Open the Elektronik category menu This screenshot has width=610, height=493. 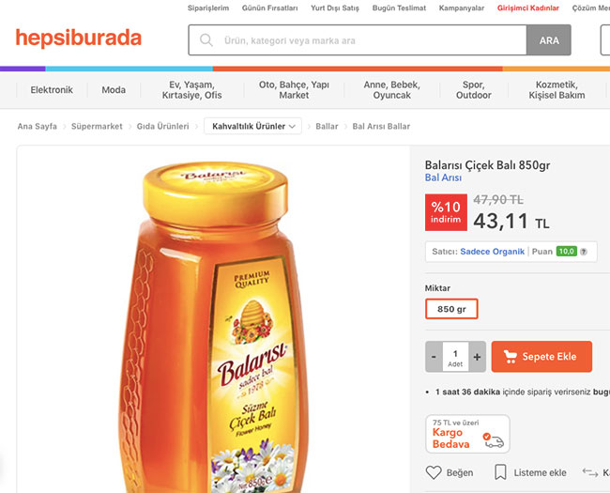click(52, 90)
